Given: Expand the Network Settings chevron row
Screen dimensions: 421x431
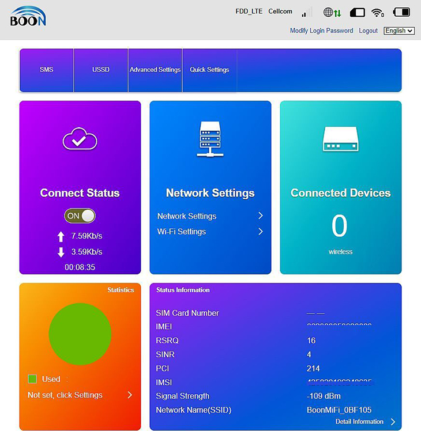Looking at the screenshot, I should click(210, 216).
